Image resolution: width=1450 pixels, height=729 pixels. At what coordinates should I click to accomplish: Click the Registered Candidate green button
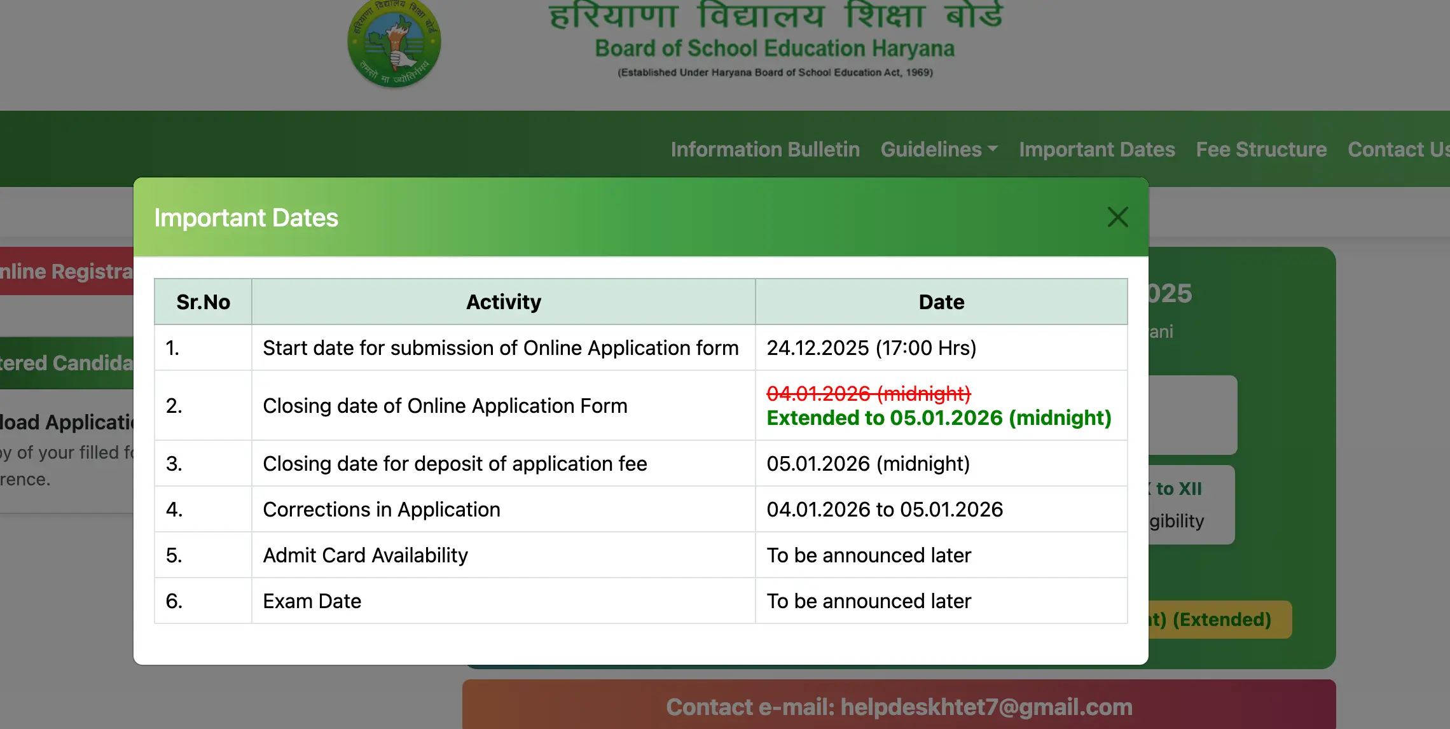click(x=67, y=363)
